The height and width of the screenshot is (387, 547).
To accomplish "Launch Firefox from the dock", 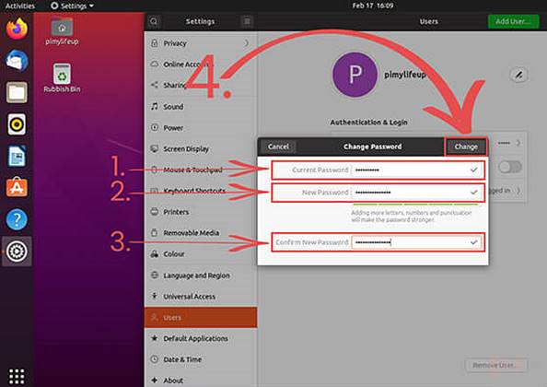I will point(17,29).
